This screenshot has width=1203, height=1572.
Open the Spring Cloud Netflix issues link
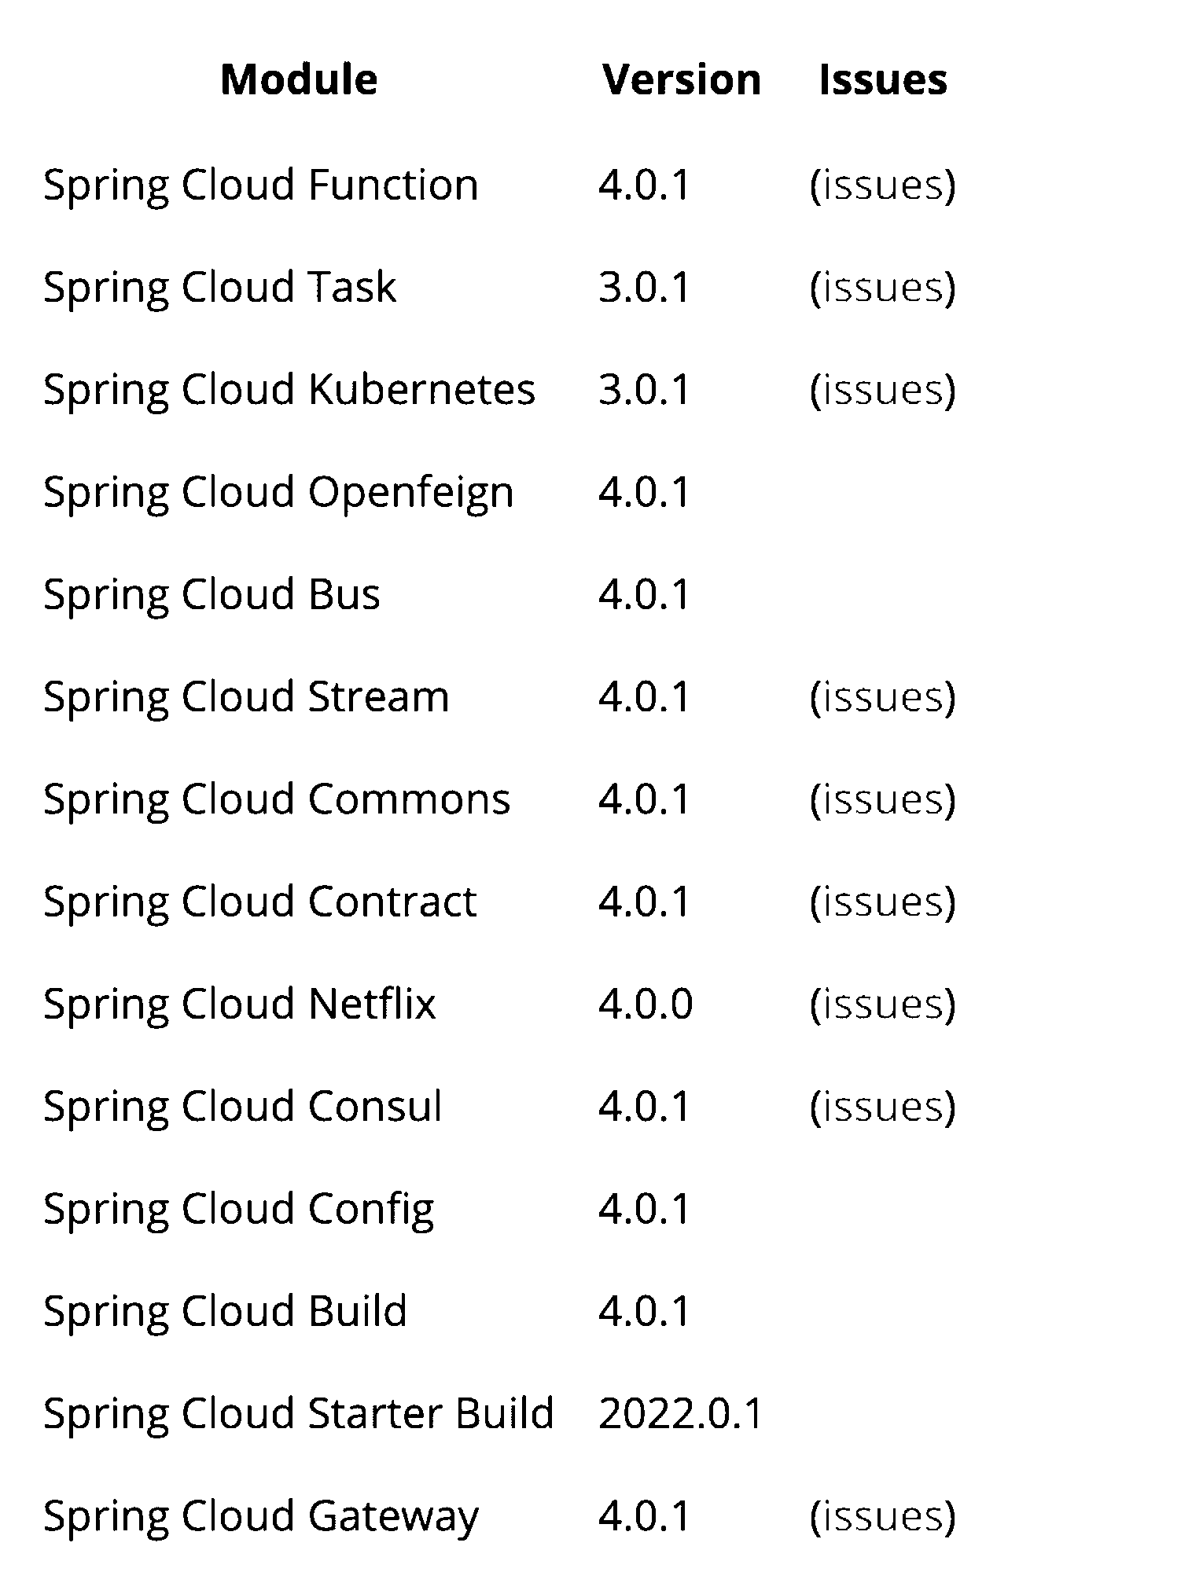pos(883,1005)
